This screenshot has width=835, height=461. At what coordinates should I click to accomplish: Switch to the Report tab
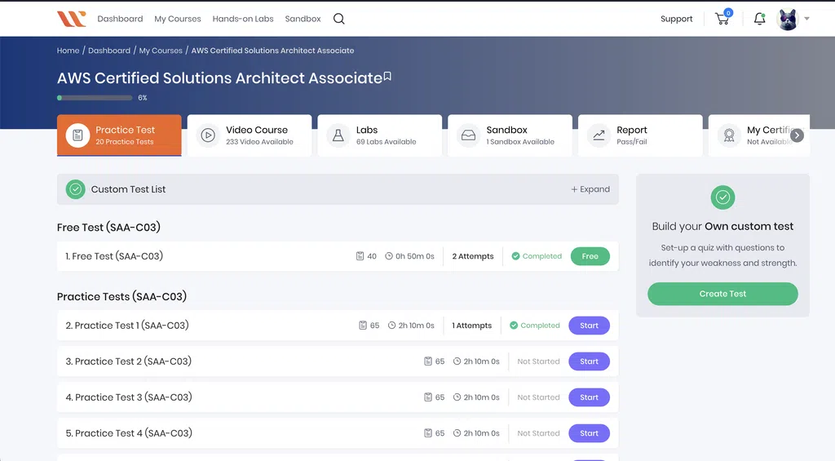click(x=640, y=135)
